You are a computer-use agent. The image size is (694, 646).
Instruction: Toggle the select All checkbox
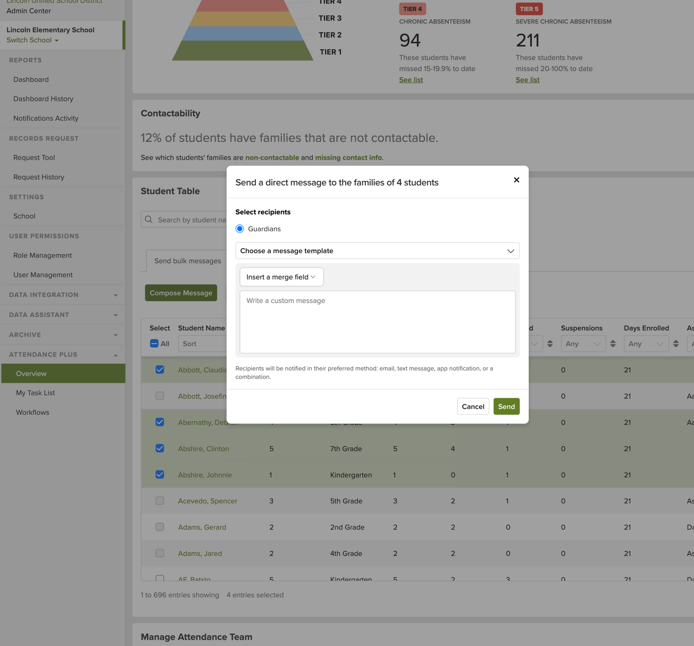click(x=154, y=343)
